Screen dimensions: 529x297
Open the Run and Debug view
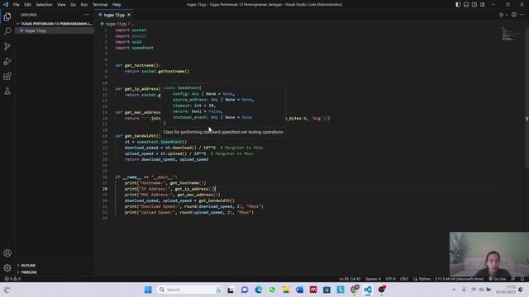tap(7, 61)
